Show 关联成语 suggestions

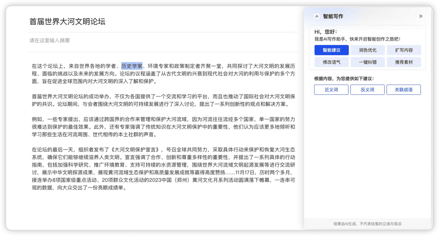(x=404, y=90)
